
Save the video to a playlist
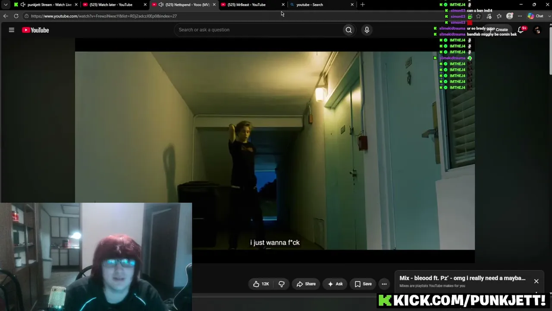tap(363, 284)
